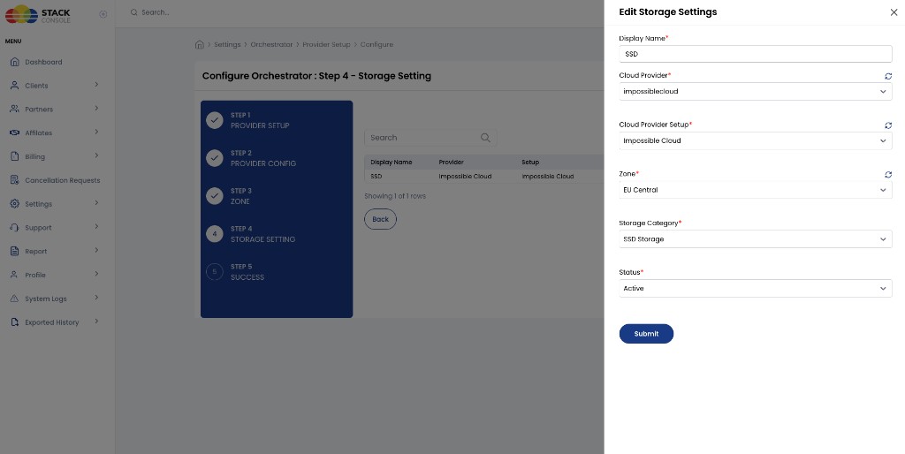Go to Orchestrator in the breadcrumb
Viewport: 905px width, 454px height.
point(271,44)
